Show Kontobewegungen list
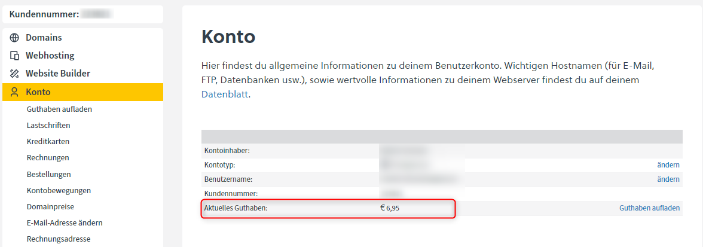Viewport: 703px width, 247px height. [x=59, y=191]
